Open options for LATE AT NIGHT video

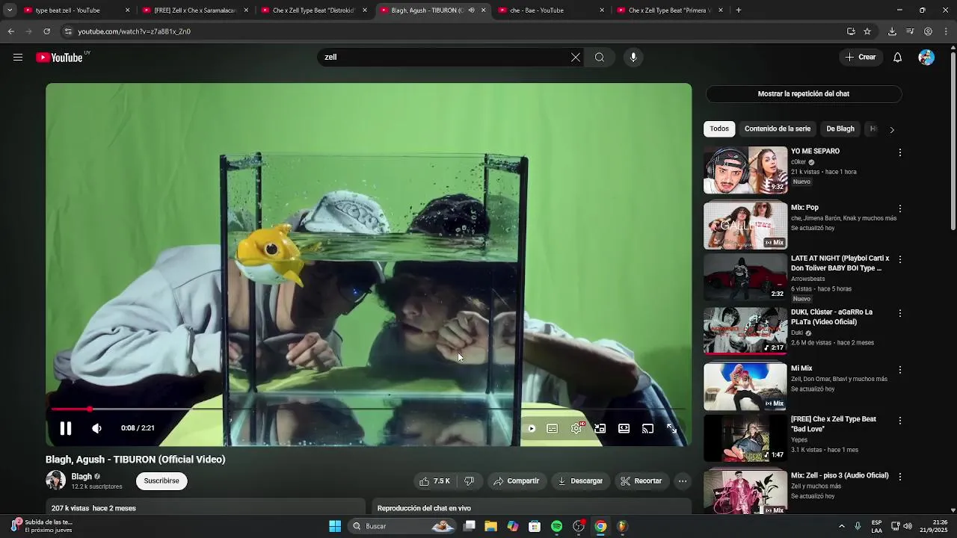click(900, 259)
